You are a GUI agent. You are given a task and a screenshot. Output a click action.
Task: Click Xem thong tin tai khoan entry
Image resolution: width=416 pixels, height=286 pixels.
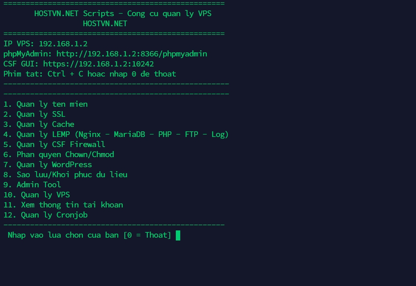coord(63,205)
